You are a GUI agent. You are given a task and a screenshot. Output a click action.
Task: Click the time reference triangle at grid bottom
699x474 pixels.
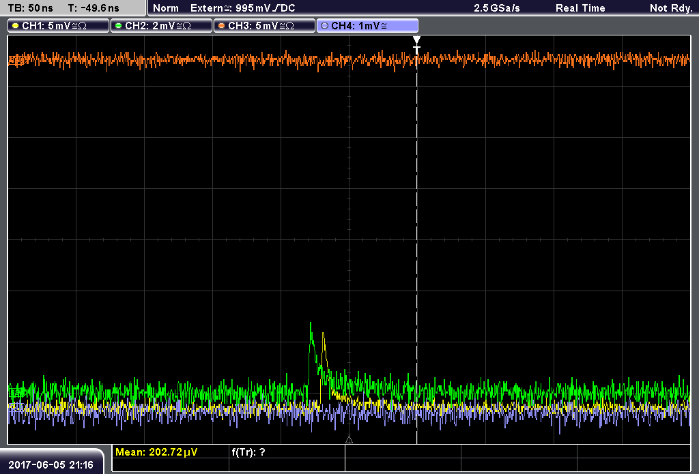[349, 440]
